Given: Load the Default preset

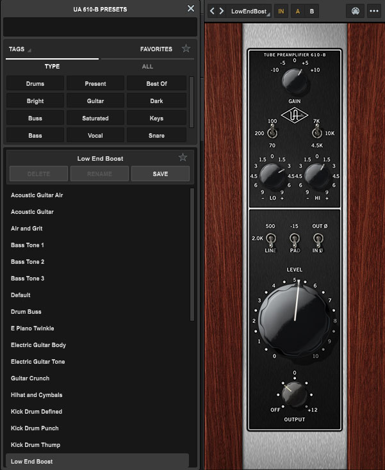Looking at the screenshot, I should click(x=97, y=295).
